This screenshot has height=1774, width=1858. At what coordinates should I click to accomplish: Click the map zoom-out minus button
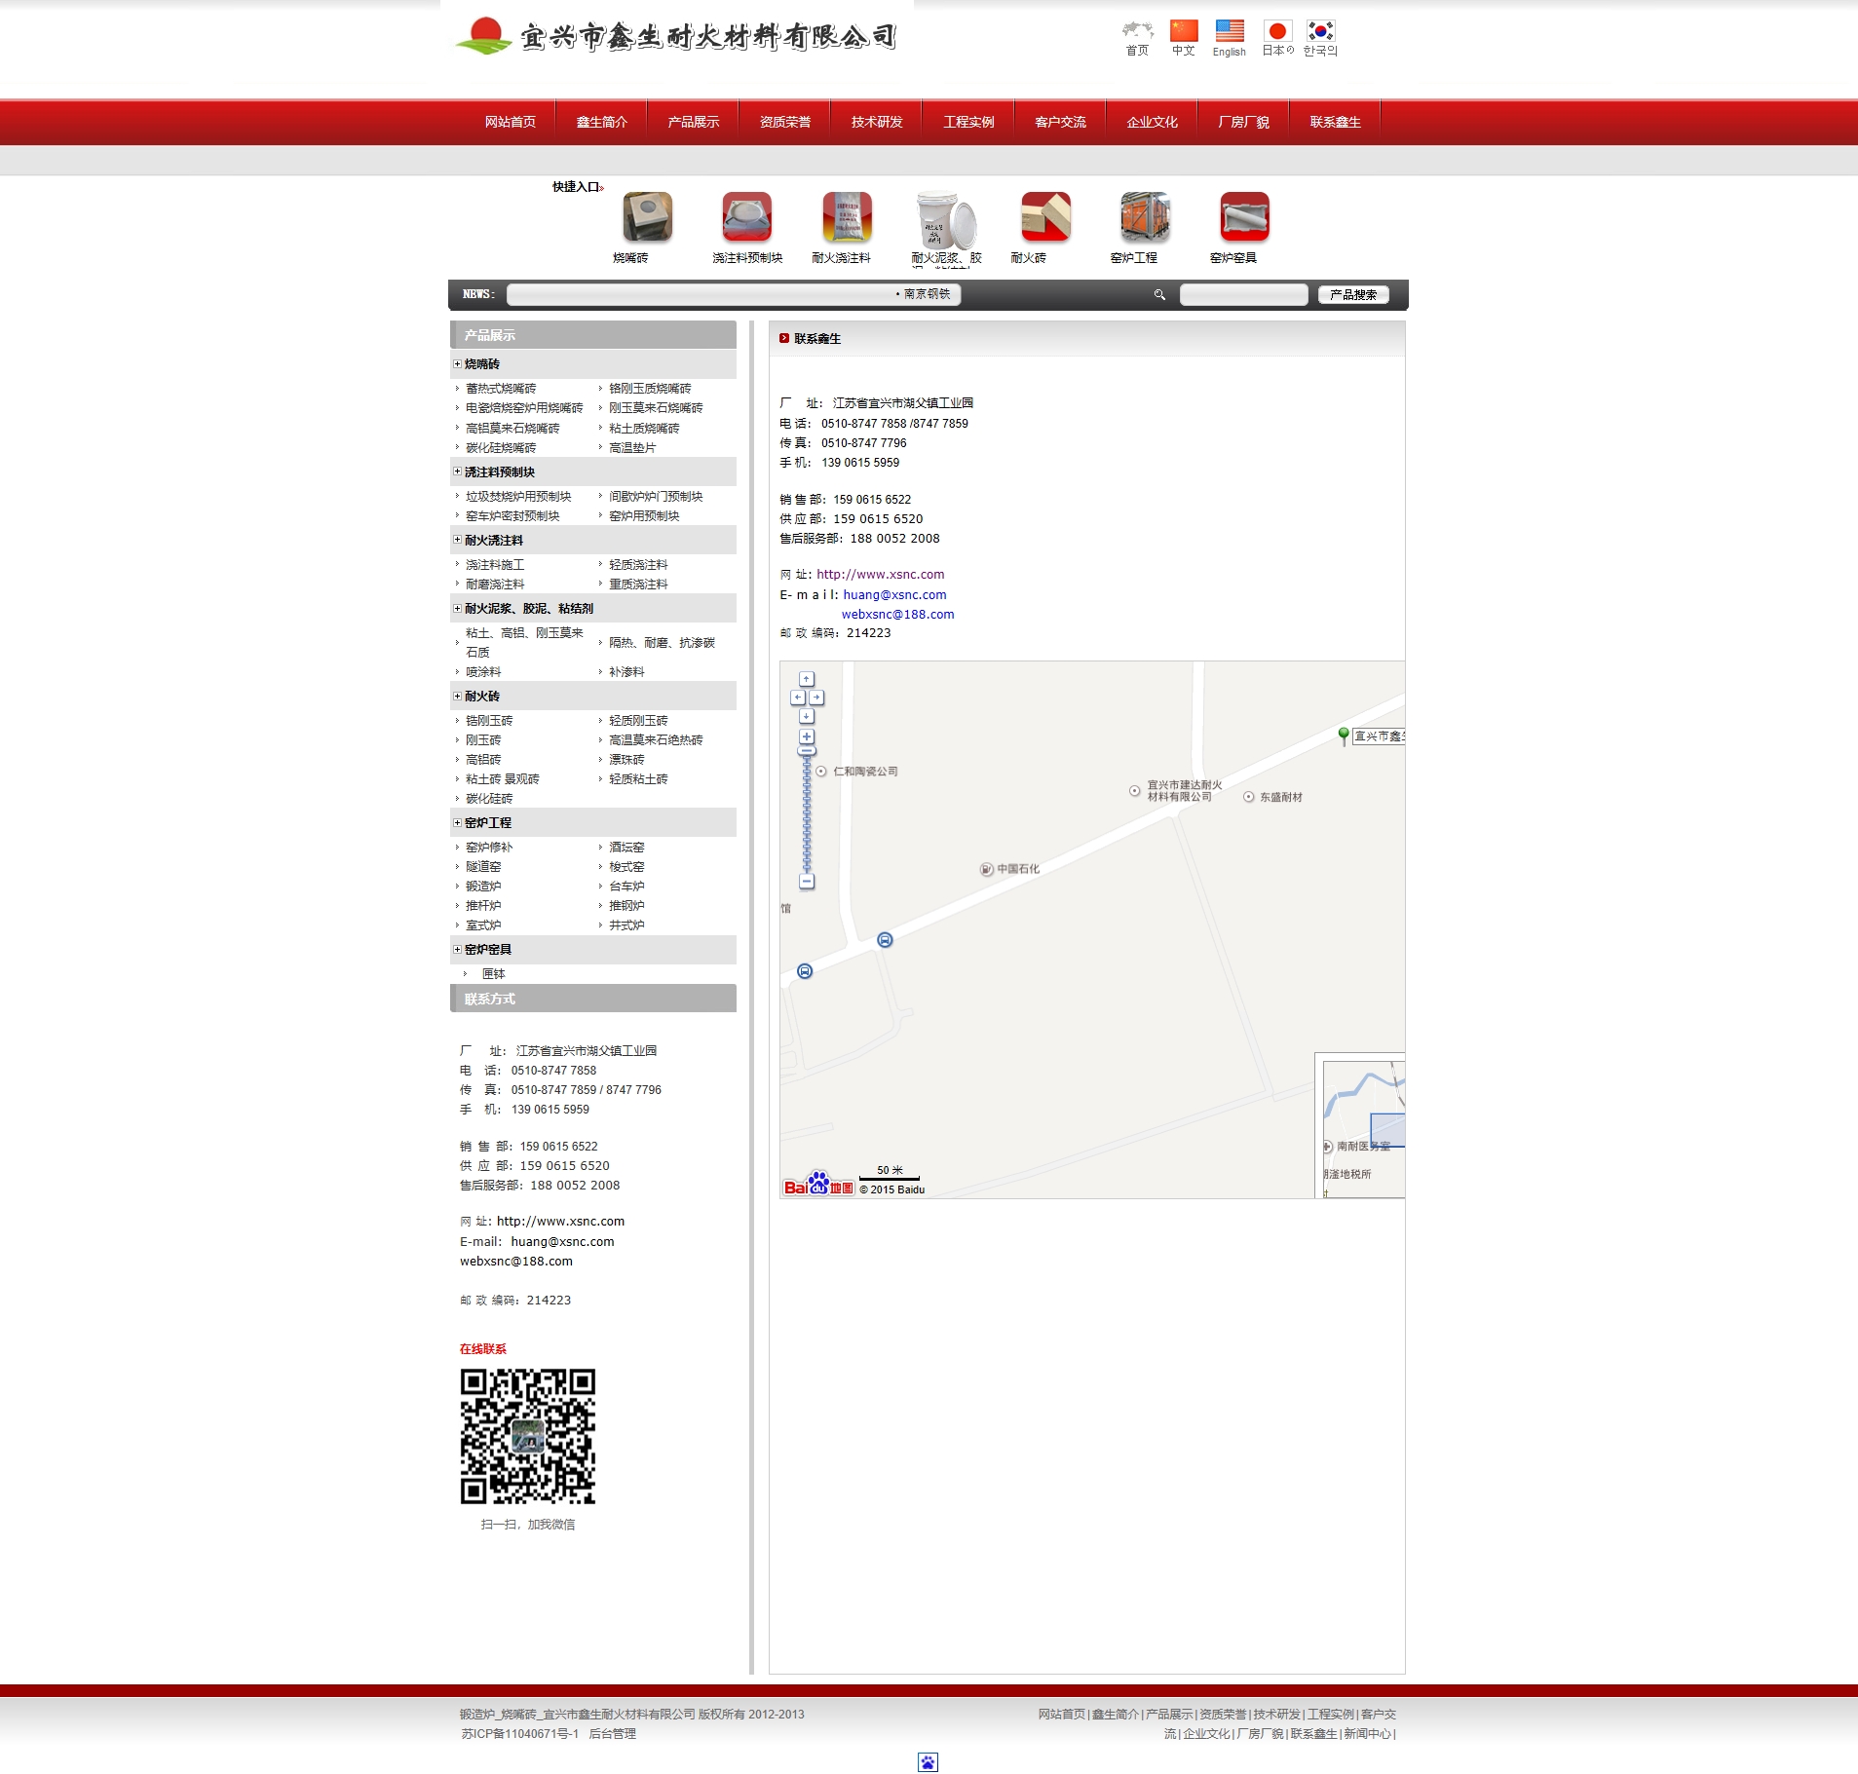(x=807, y=882)
